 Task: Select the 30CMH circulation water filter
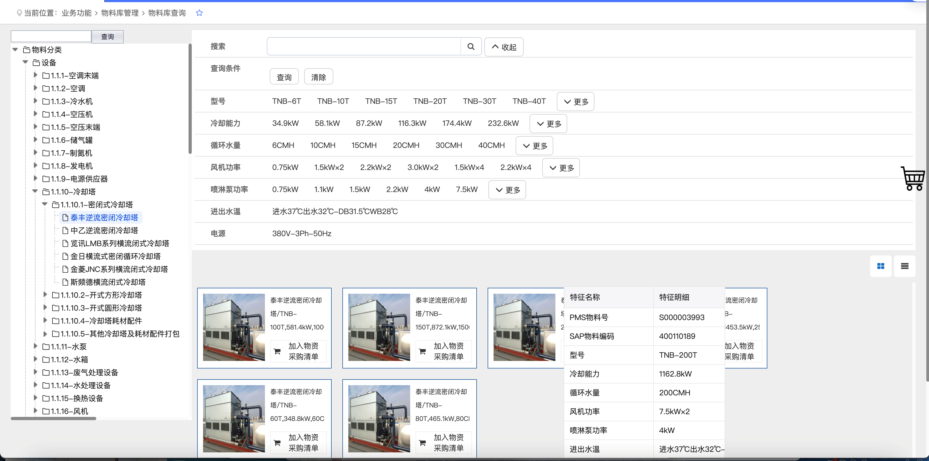[448, 145]
